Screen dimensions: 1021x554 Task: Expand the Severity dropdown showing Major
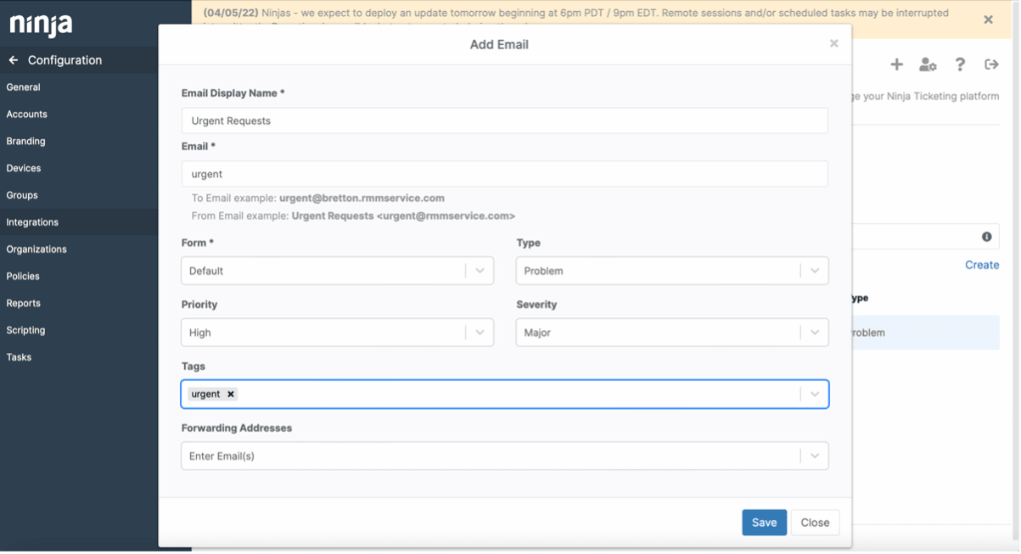(x=814, y=332)
